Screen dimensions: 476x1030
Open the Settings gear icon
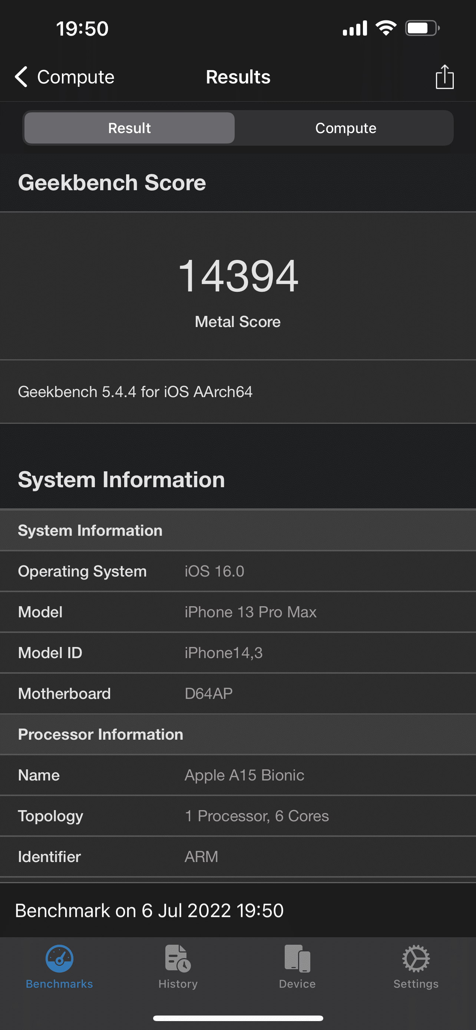coord(416,959)
